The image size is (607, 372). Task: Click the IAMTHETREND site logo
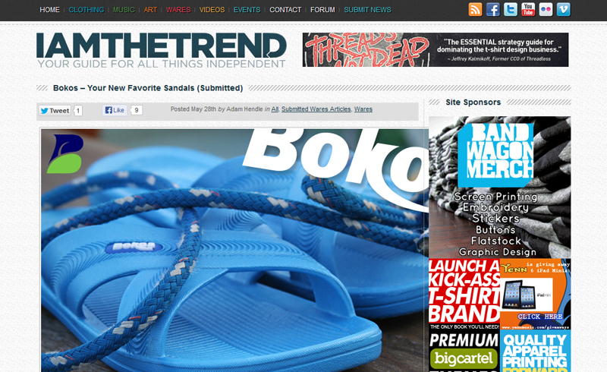pos(162,50)
